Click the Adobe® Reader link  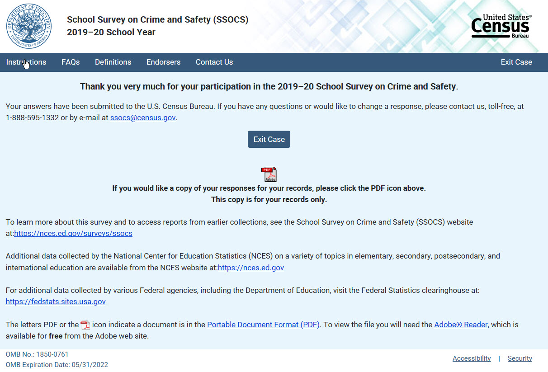click(x=461, y=325)
